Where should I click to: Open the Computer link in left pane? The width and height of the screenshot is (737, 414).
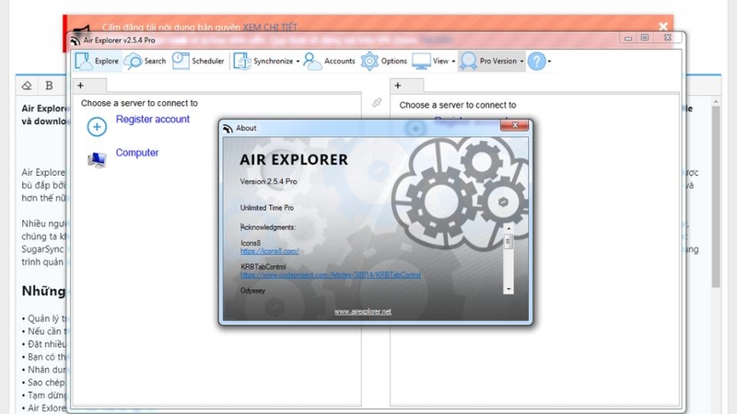coord(137,153)
